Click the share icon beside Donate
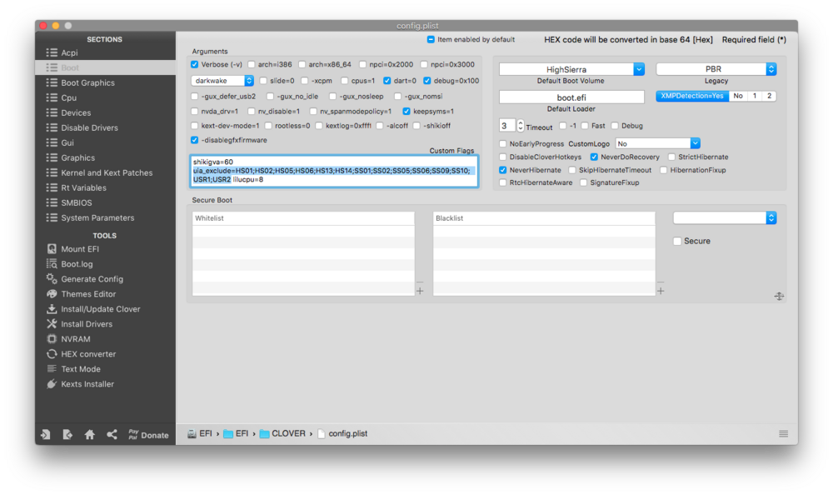The height and width of the screenshot is (495, 833). click(112, 434)
